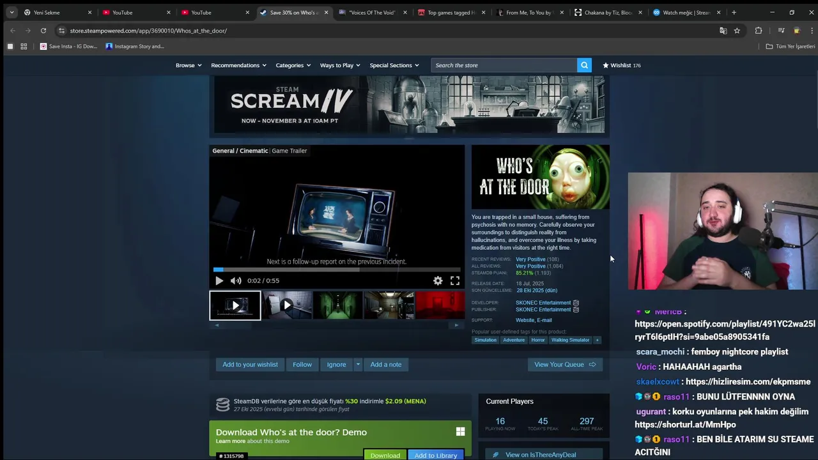Open the media control icon in Chrome toolbar
Image resolution: width=818 pixels, height=460 pixels.
781,31
